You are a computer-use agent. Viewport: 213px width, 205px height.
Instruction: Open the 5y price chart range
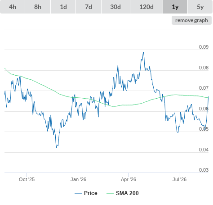point(200,7)
